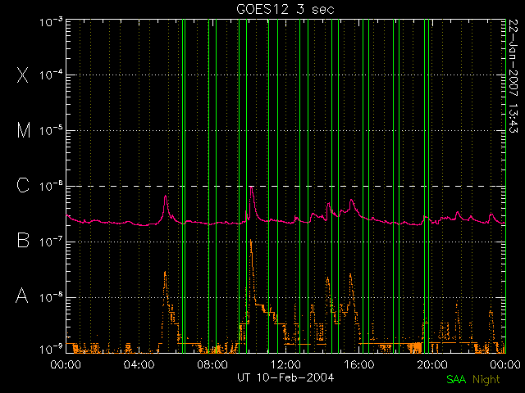525x393 pixels.
Task: Click the highest pink flux peak near 10:00
Action: 251,189
